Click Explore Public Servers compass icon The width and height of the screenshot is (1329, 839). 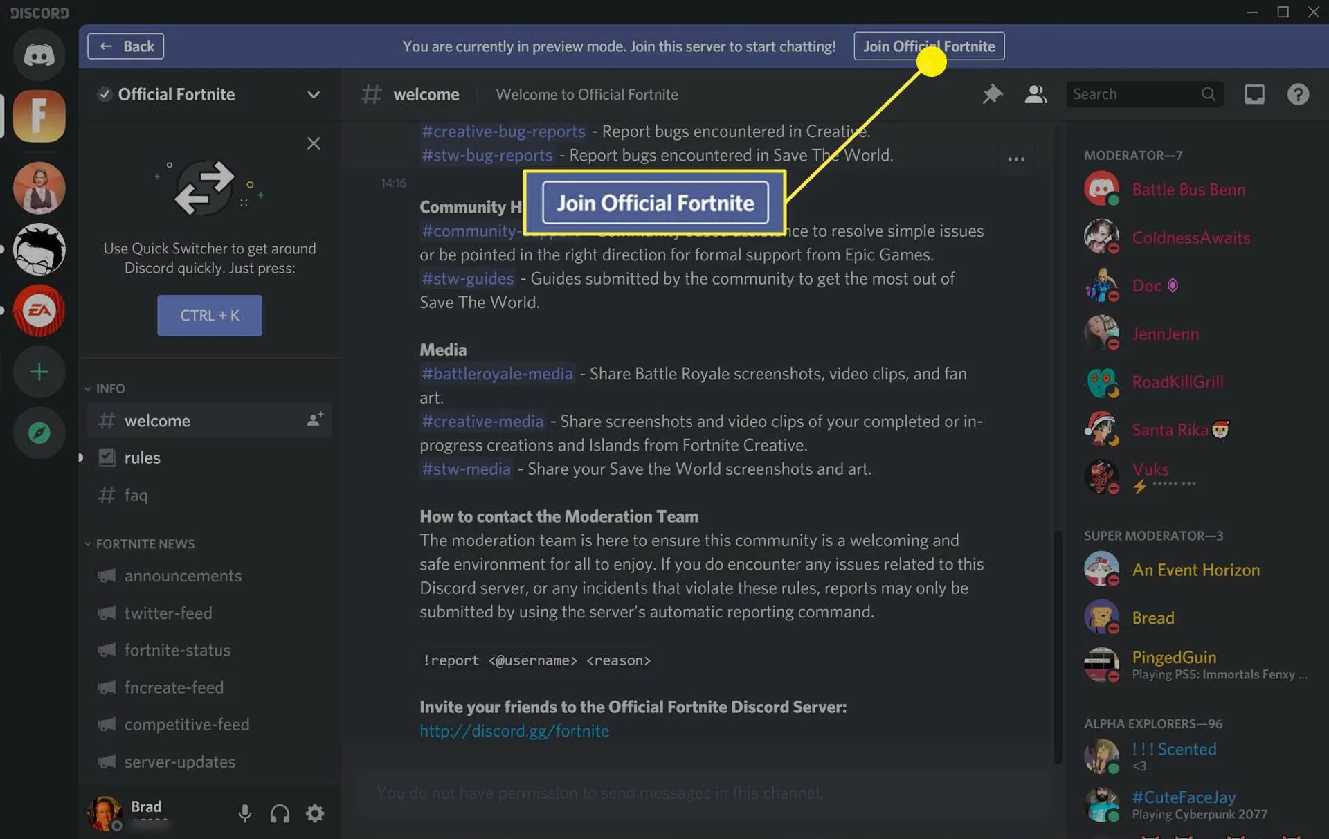point(39,433)
